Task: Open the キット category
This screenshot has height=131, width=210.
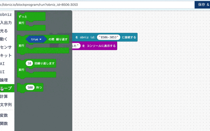Action: tap(6, 55)
